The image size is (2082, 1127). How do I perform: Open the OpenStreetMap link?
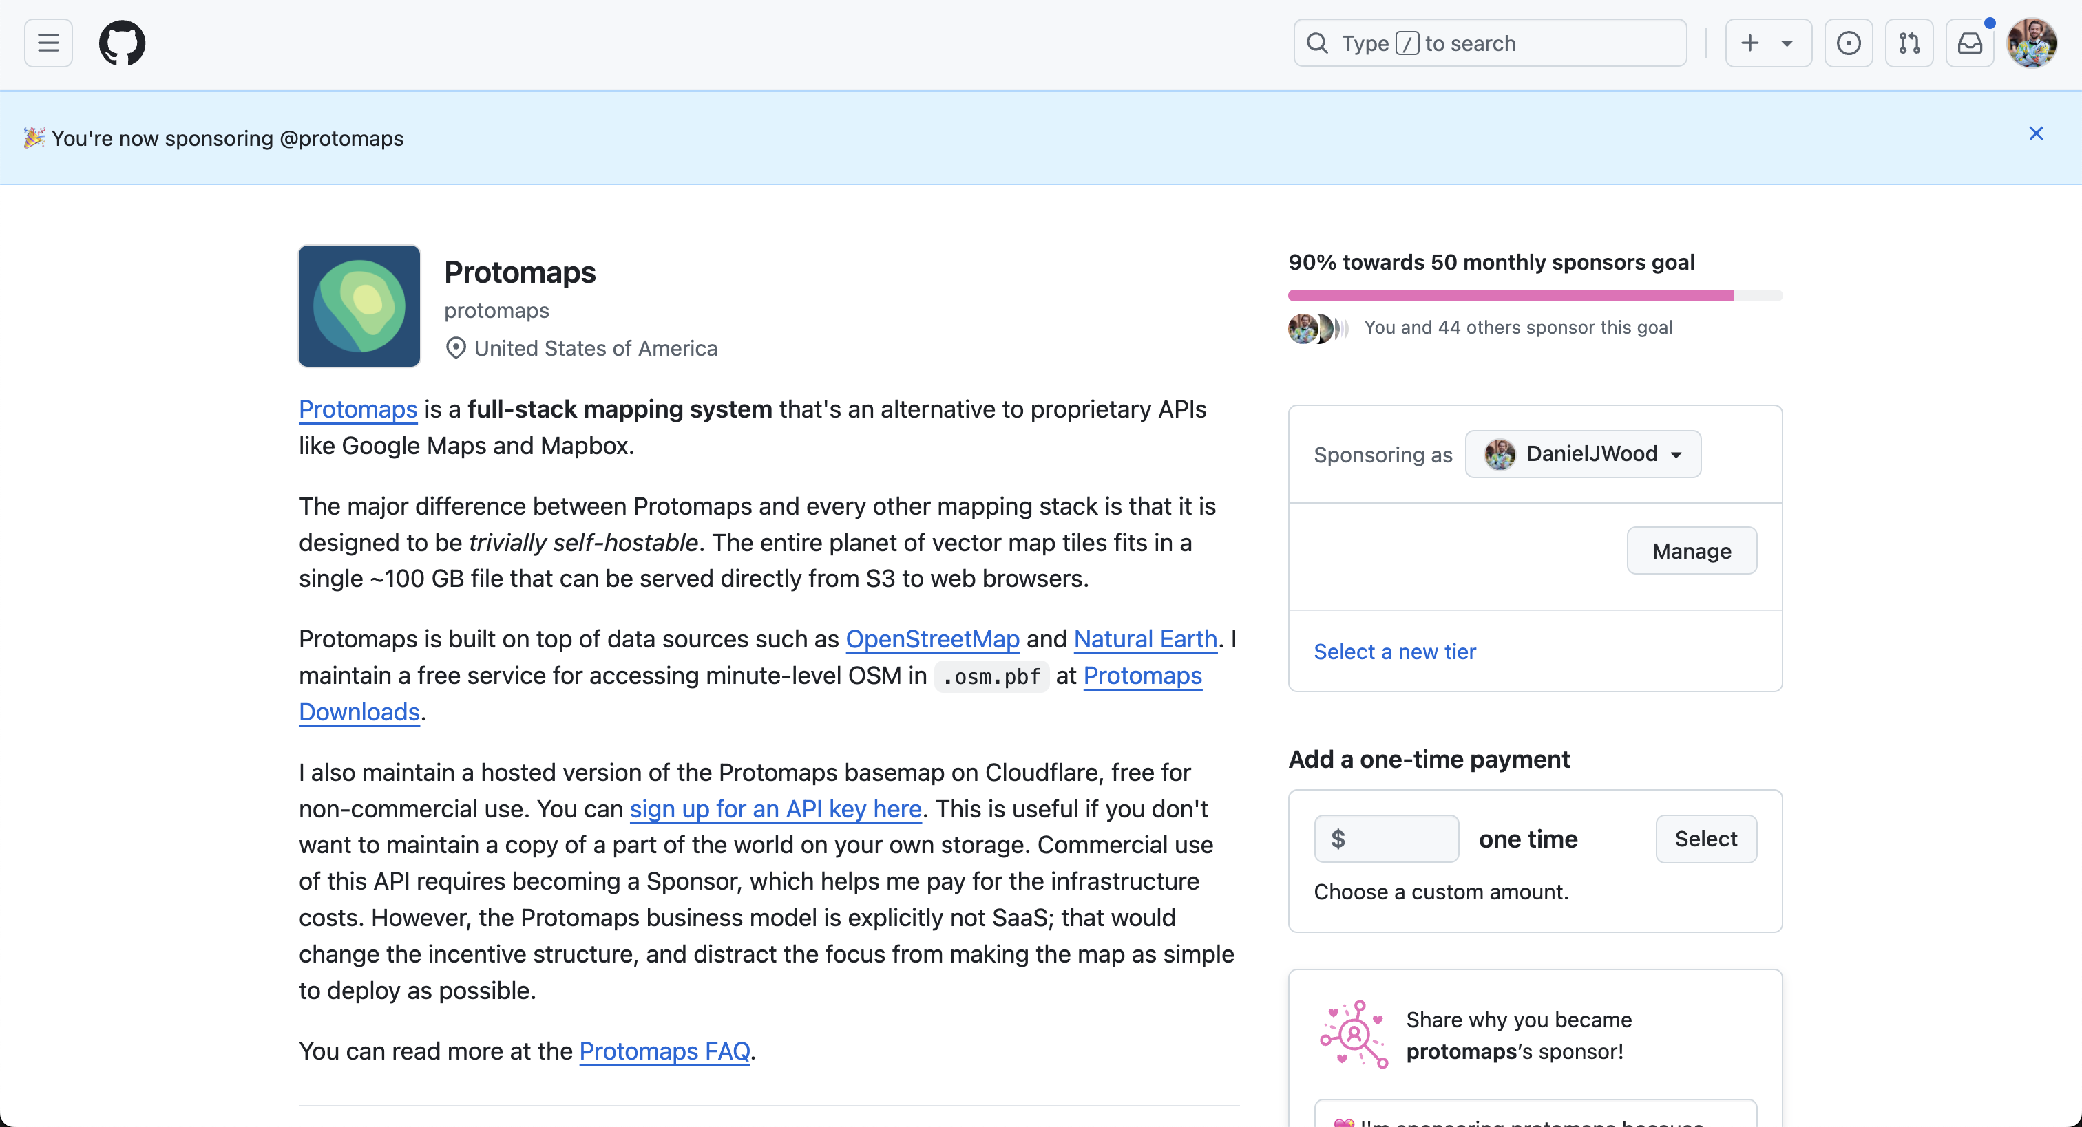932,639
